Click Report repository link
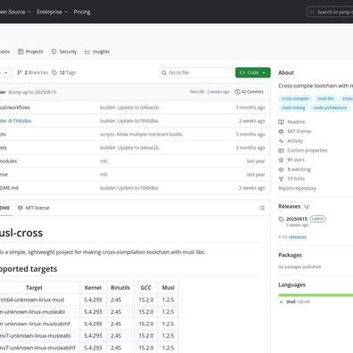353x353 pixels. point(297,188)
